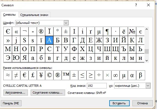Viewport: 157px width, 109px height.
Task: Select the registered ® symbol in recent row
Action: [58, 75]
